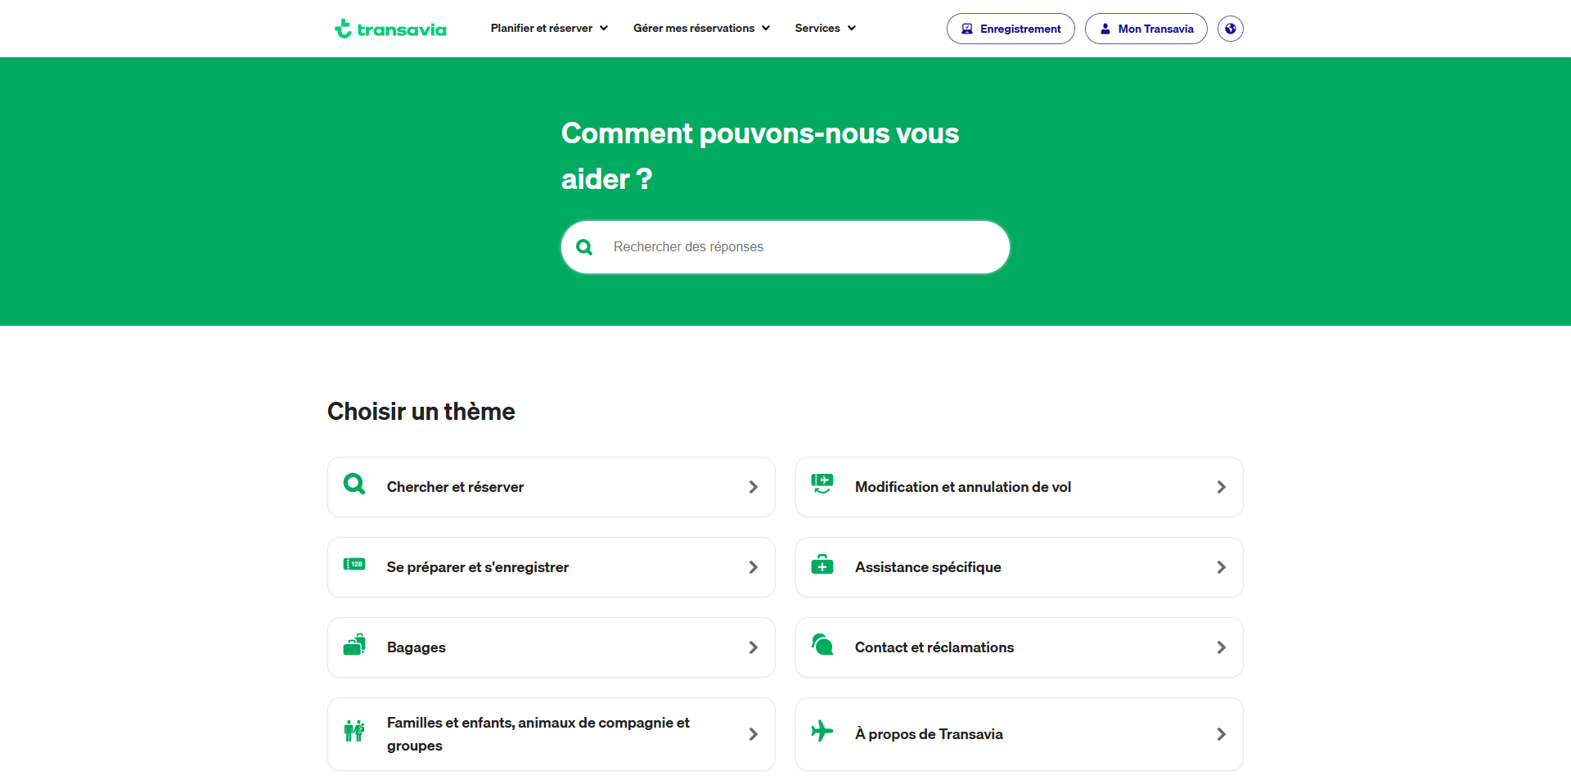The image size is (1571, 780).
Task: Click the magnifier icon in search bar
Action: [584, 247]
